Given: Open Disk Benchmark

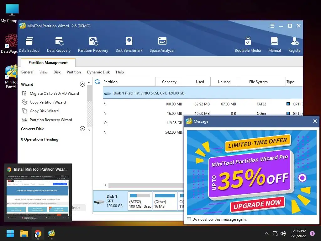Looking at the screenshot, I should point(129,45).
